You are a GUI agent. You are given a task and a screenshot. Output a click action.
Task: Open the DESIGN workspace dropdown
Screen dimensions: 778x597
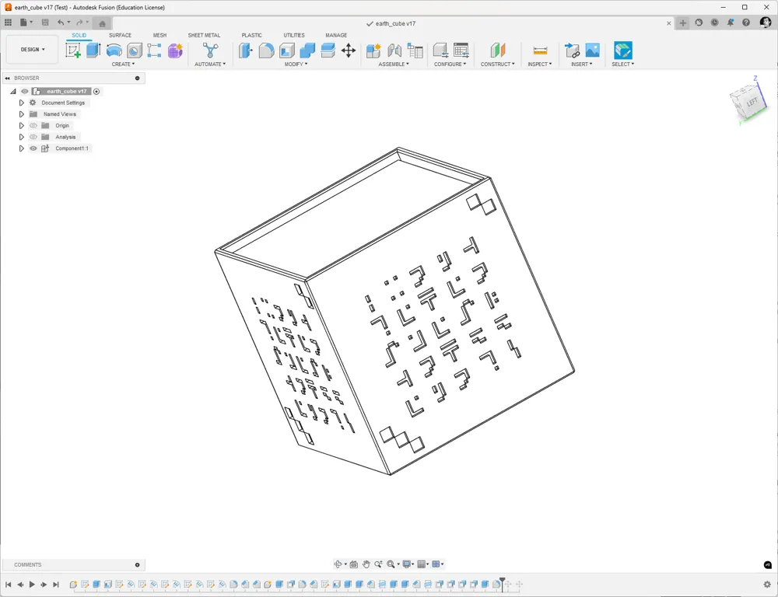click(33, 50)
